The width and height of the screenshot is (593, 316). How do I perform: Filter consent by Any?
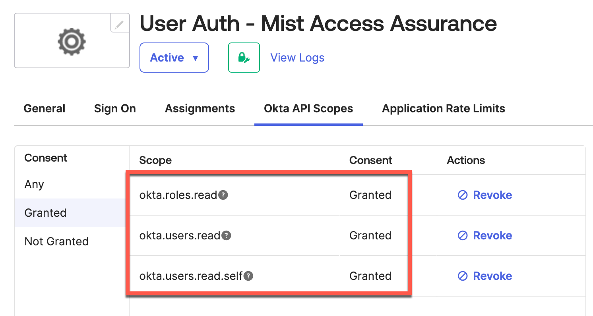pyautogui.click(x=34, y=184)
